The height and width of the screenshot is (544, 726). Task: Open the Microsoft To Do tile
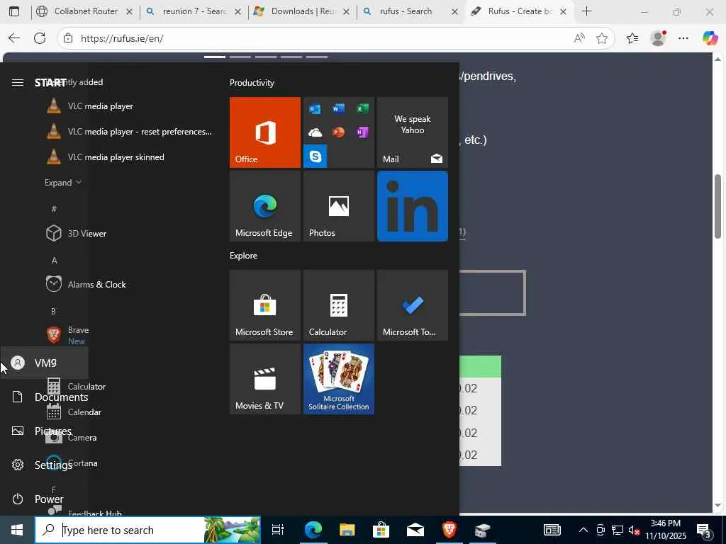[x=413, y=305]
